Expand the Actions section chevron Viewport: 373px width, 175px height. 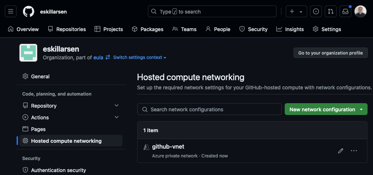(117, 117)
